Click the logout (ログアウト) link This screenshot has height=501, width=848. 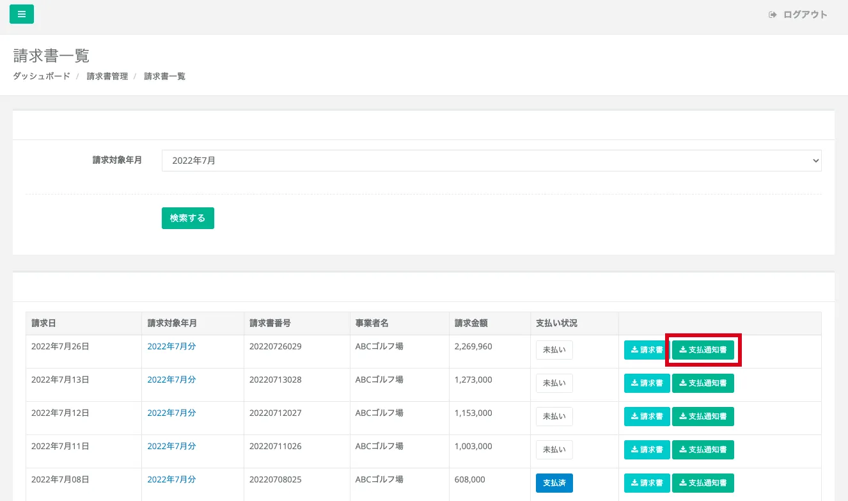(798, 15)
